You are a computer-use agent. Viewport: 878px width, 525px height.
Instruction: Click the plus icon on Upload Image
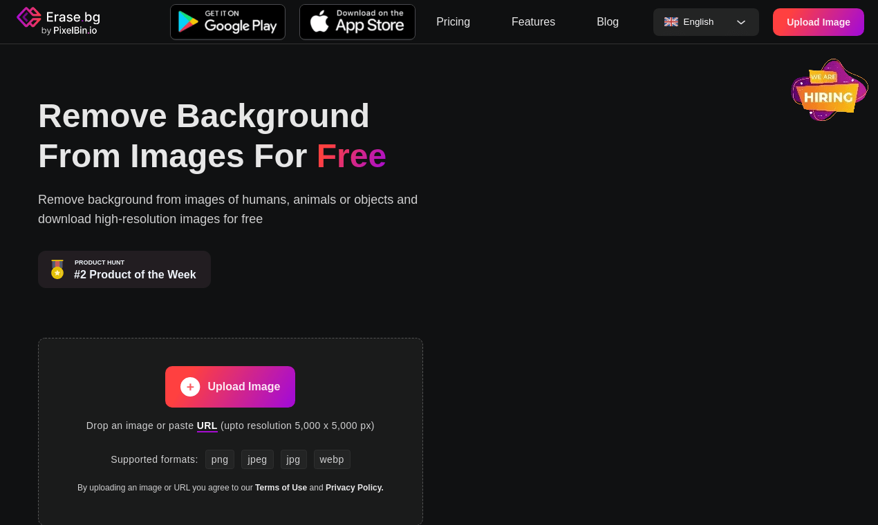tap(190, 387)
